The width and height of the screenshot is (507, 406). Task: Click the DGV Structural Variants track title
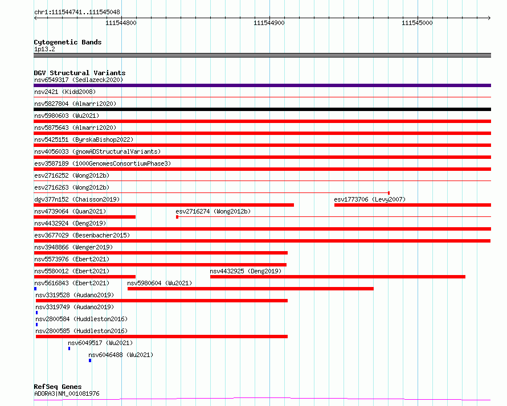point(80,73)
